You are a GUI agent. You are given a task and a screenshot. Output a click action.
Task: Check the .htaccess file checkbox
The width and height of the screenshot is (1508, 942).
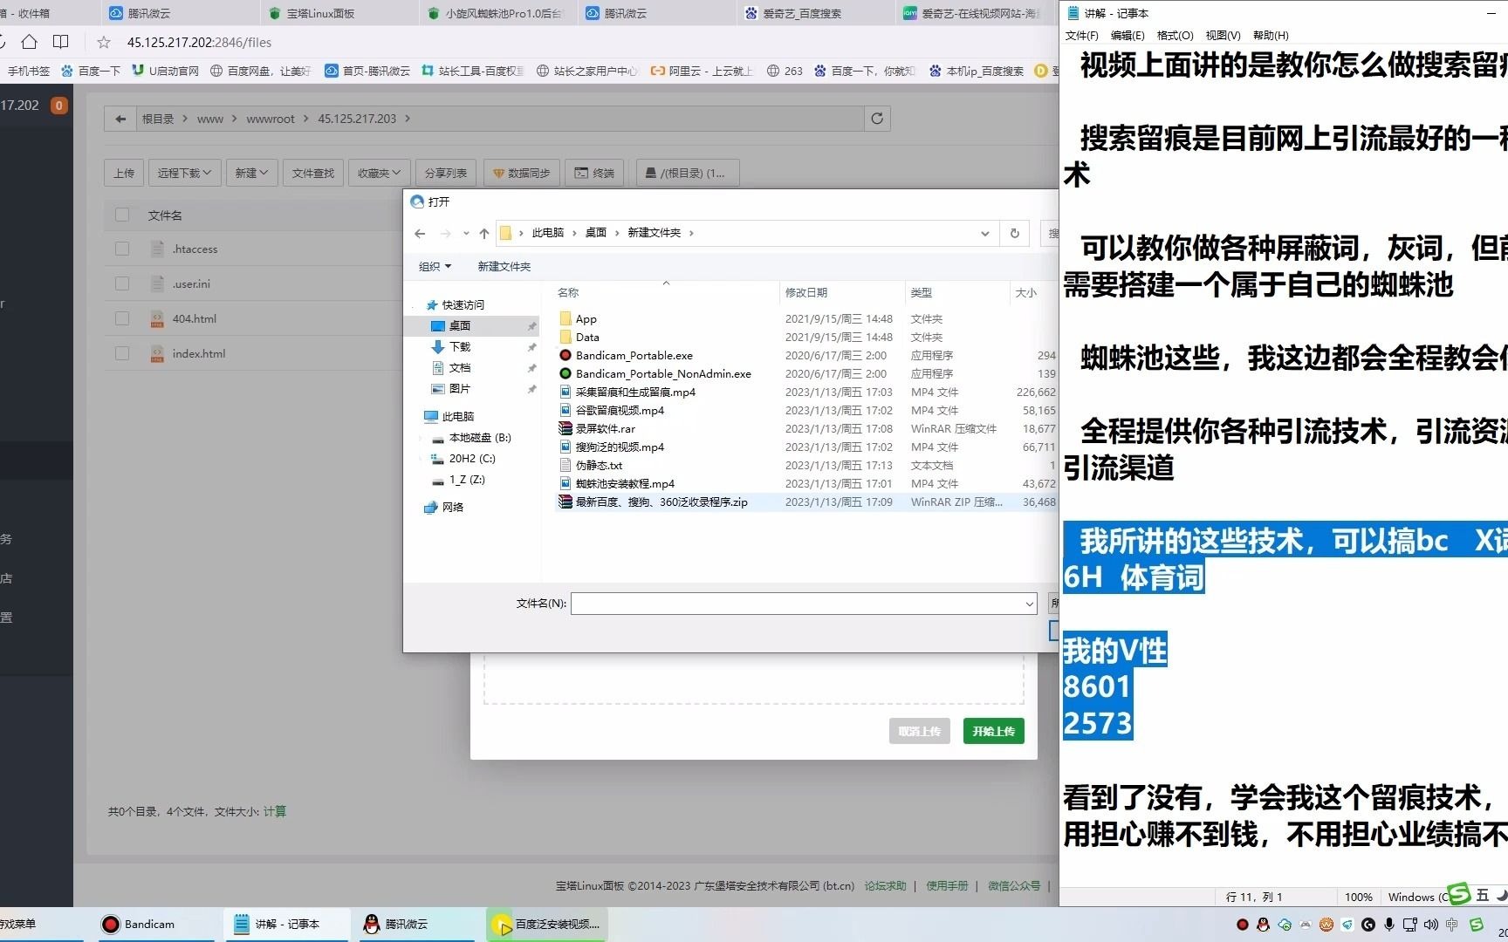[x=122, y=249]
